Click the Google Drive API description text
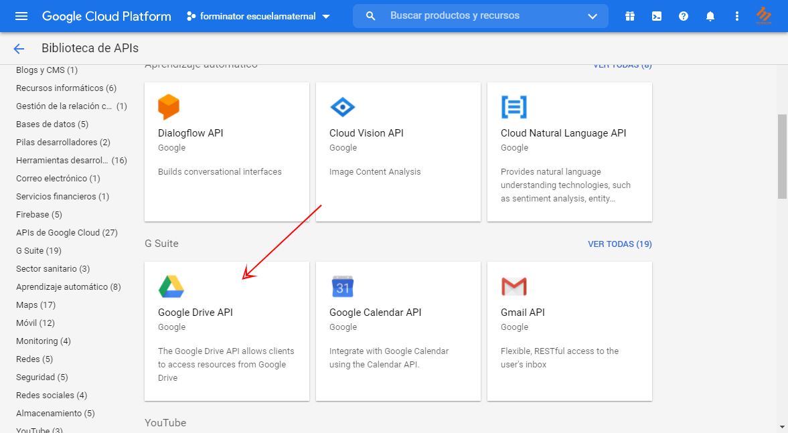The height and width of the screenshot is (433, 788). [226, 364]
